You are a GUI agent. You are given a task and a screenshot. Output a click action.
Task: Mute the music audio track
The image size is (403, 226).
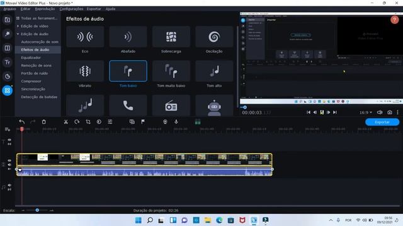click(x=9, y=185)
